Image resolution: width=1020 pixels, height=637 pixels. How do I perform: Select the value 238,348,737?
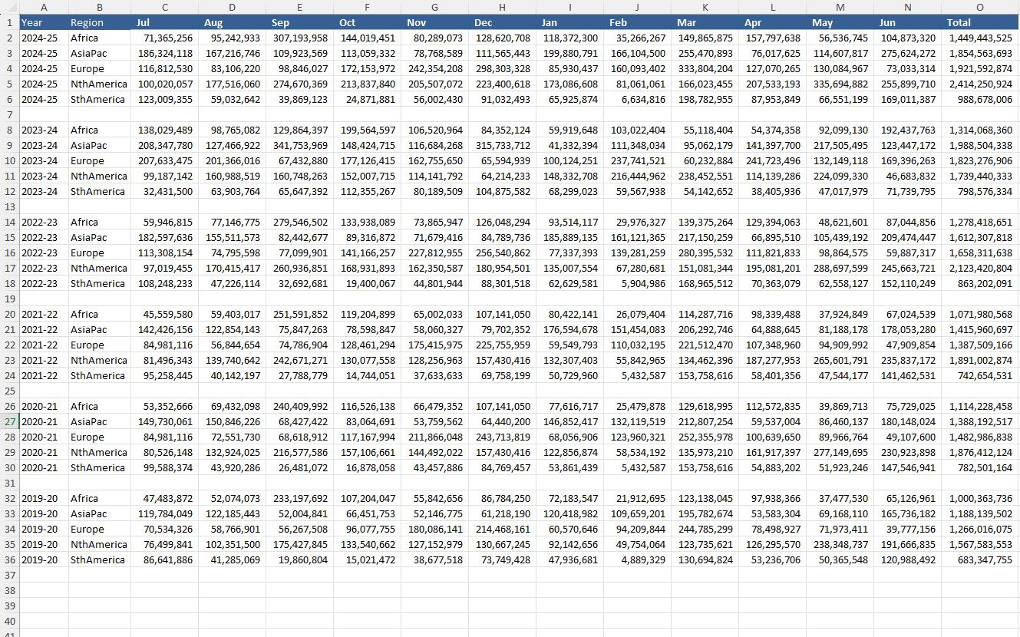tap(840, 544)
